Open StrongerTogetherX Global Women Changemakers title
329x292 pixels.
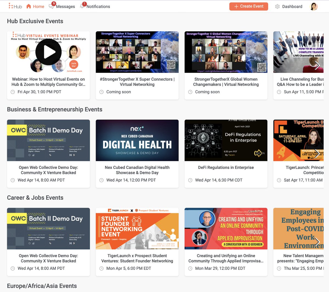click(x=226, y=82)
